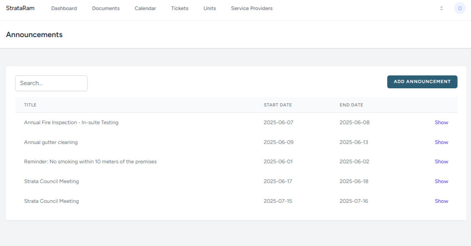
Task: Open the Service Providers section
Action: click(x=251, y=8)
